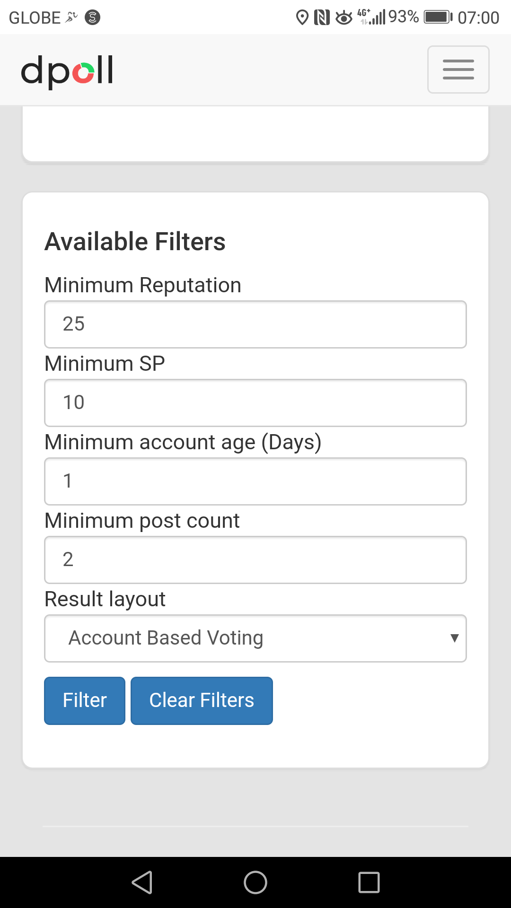511x908 pixels.
Task: Focus the Minimum SP field
Action: (255, 403)
